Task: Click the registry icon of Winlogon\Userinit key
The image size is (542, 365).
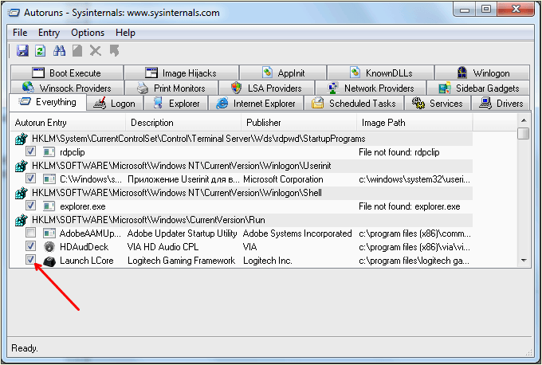Action: [x=21, y=166]
